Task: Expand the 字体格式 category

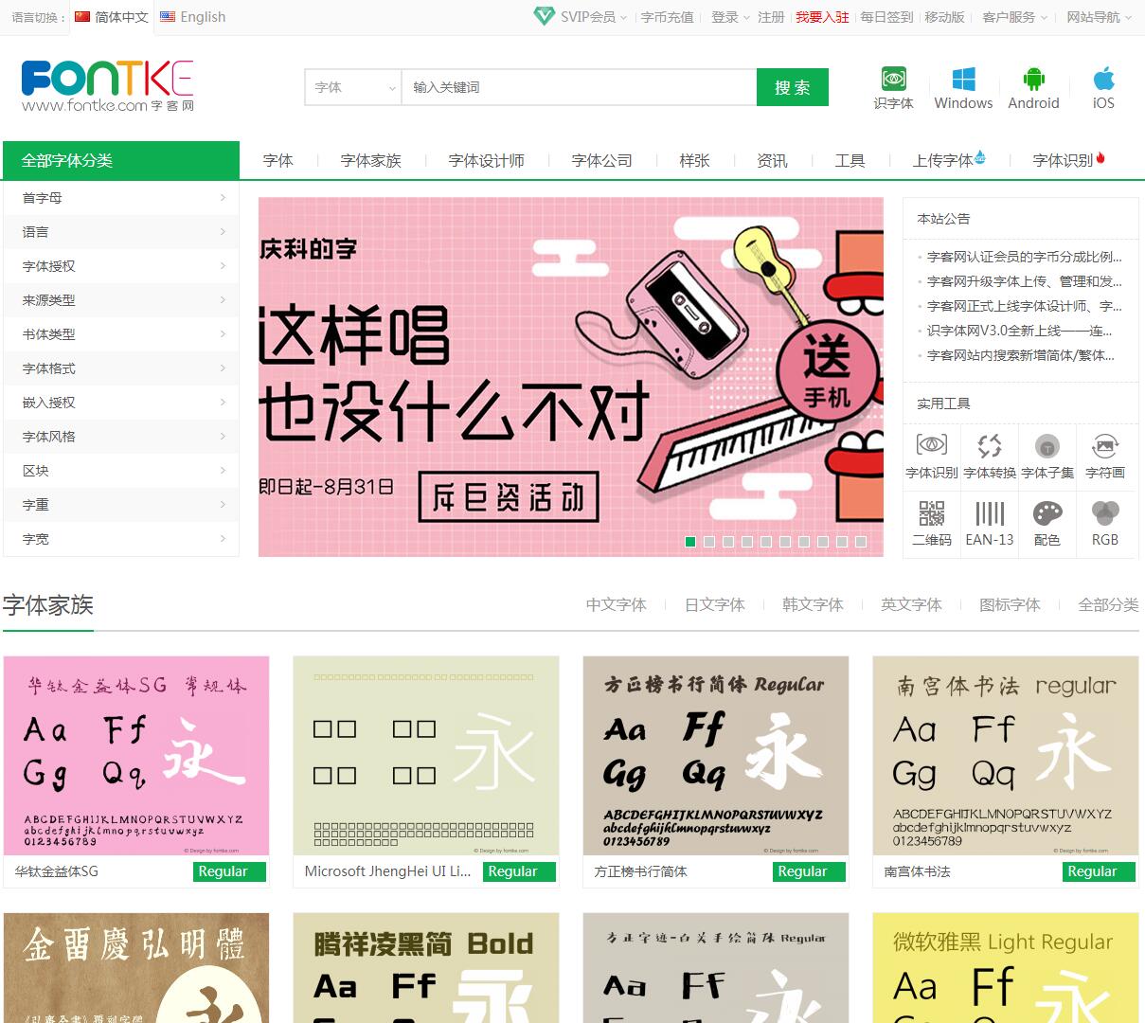Action: coord(121,368)
